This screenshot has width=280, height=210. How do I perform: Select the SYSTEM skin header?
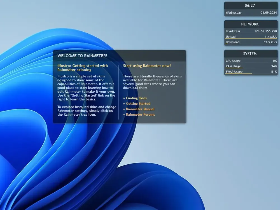250,54
